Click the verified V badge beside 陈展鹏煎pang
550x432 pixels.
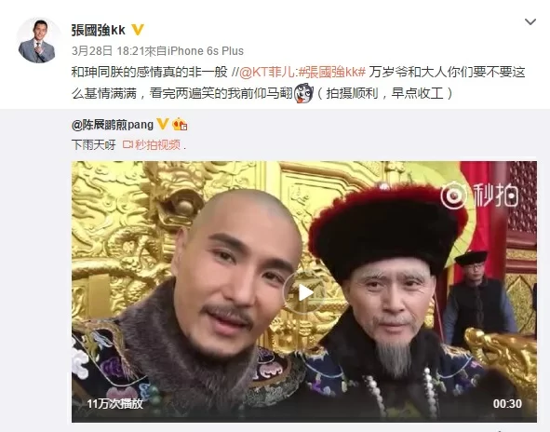click(x=162, y=124)
